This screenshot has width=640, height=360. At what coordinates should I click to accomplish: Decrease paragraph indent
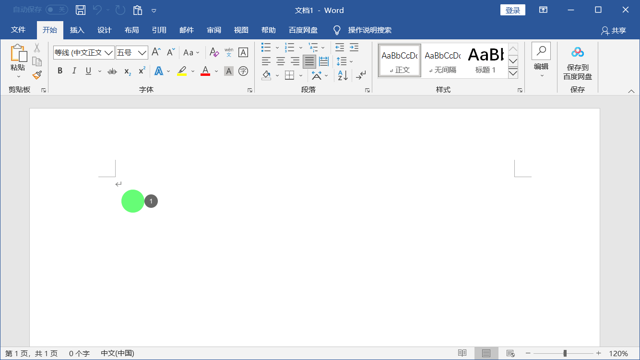(x=340, y=47)
